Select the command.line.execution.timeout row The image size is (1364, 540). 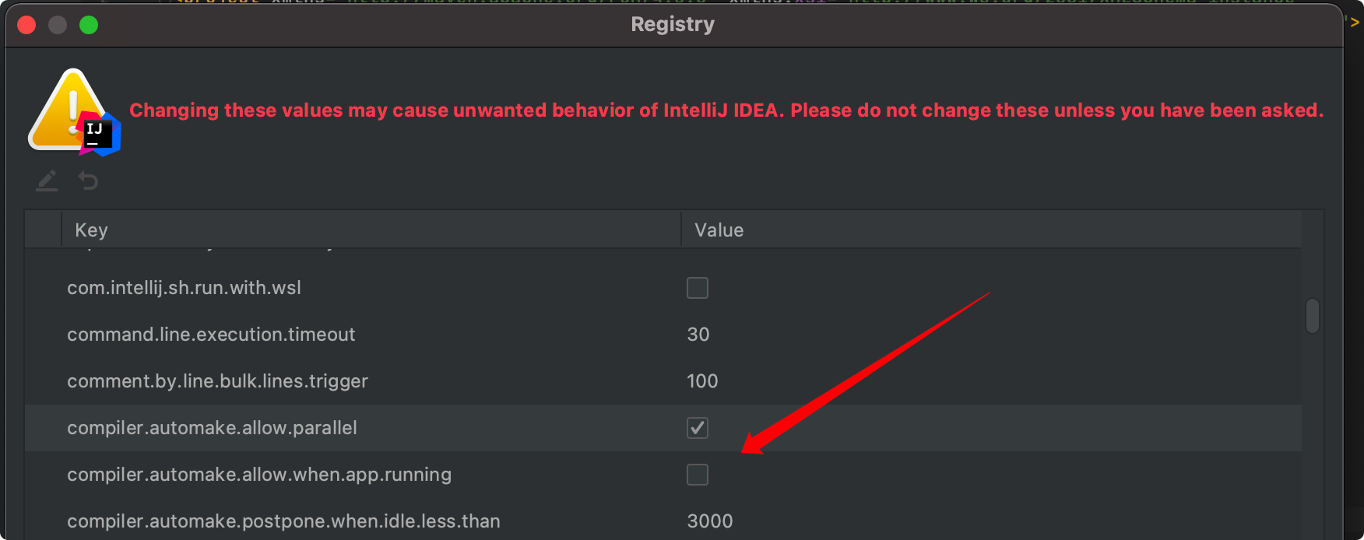pyautogui.click(x=211, y=335)
